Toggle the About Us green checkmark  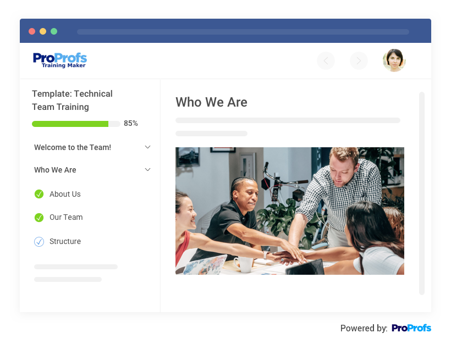click(39, 195)
